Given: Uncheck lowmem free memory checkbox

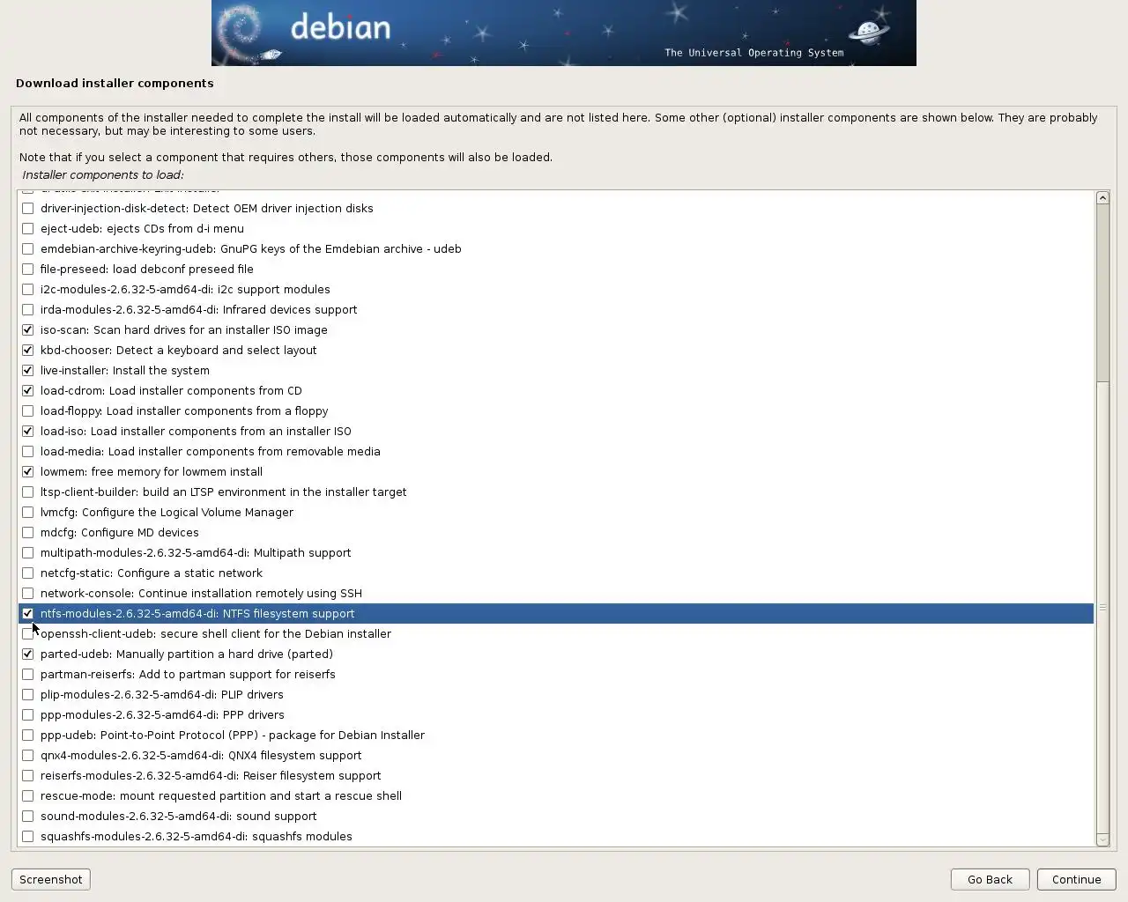Looking at the screenshot, I should tap(28, 472).
